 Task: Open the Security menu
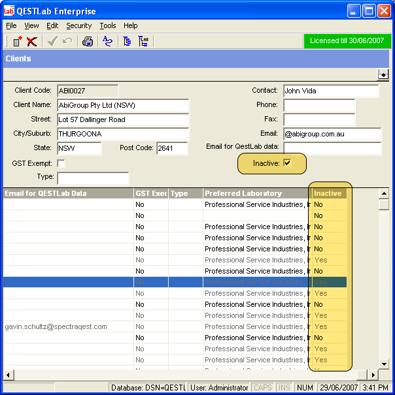(78, 25)
